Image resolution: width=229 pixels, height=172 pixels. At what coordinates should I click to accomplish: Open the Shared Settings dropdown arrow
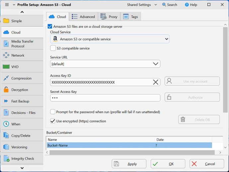[x=156, y=5]
